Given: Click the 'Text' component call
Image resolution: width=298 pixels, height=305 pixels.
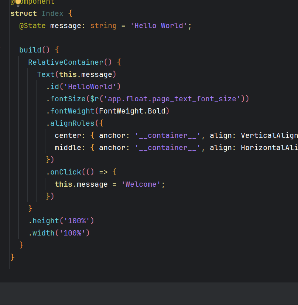Looking at the screenshot, I should (x=46, y=75).
